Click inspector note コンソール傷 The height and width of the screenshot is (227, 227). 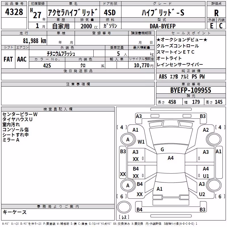[x=16, y=130]
